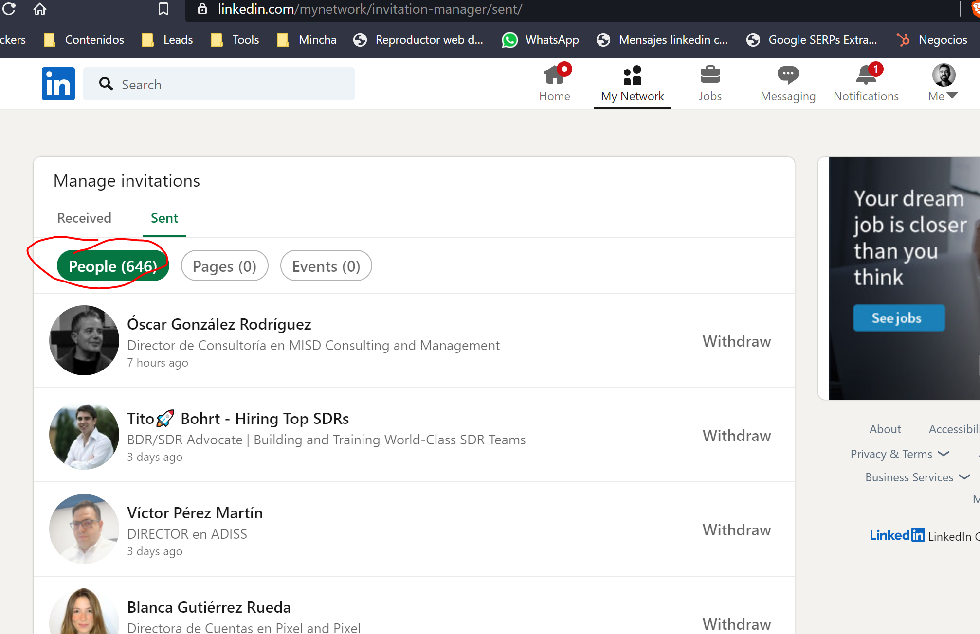Focus the LinkedIn Search field
The height and width of the screenshot is (634, 980).
(x=219, y=84)
